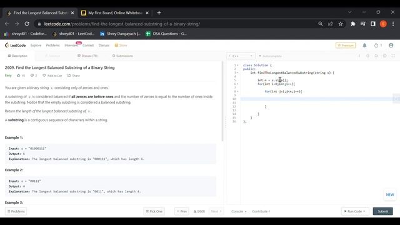Reload the current page
This screenshot has width=400, height=225.
pyautogui.click(x=27, y=24)
